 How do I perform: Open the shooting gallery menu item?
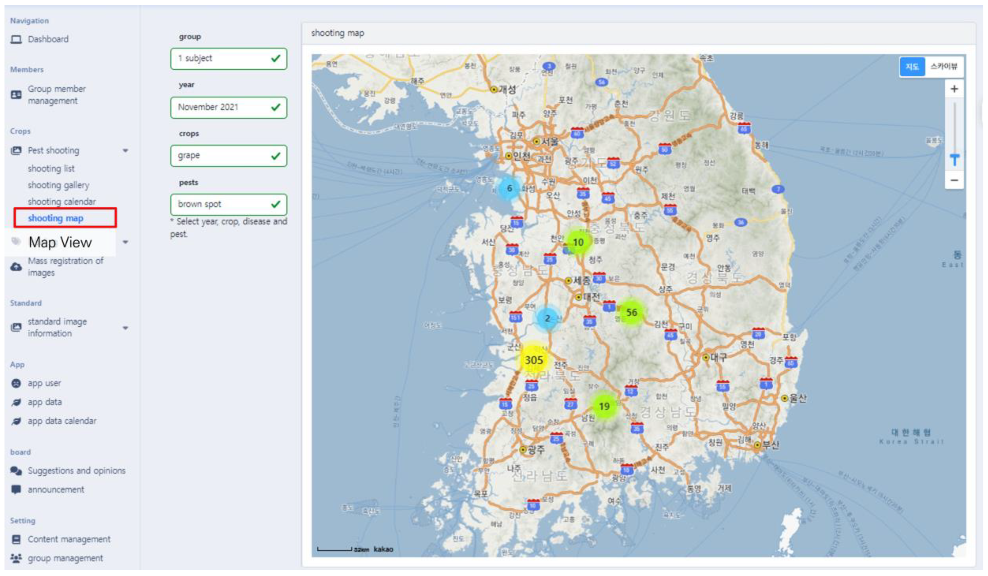[x=58, y=185]
